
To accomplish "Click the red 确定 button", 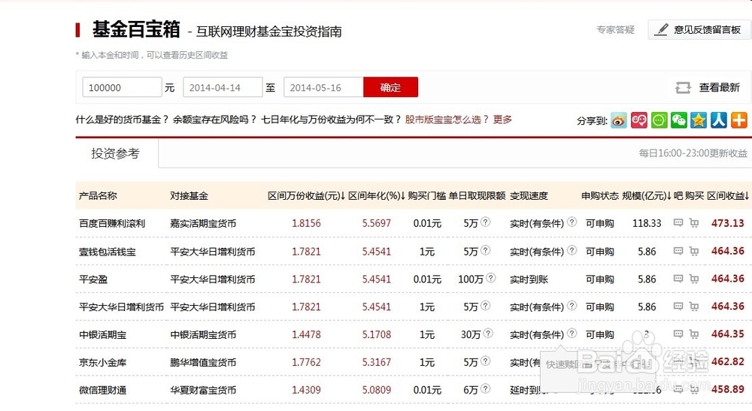I will click(390, 87).
